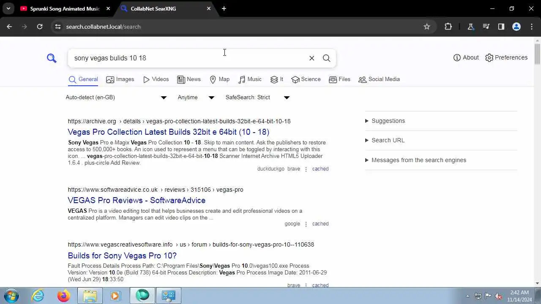Screen dimensions: 541x304
Task: Bookmark this page with the star
Action: point(427,27)
